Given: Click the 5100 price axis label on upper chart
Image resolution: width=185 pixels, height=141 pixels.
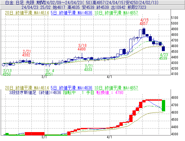Looking at the screenshot, I should click(175, 18).
